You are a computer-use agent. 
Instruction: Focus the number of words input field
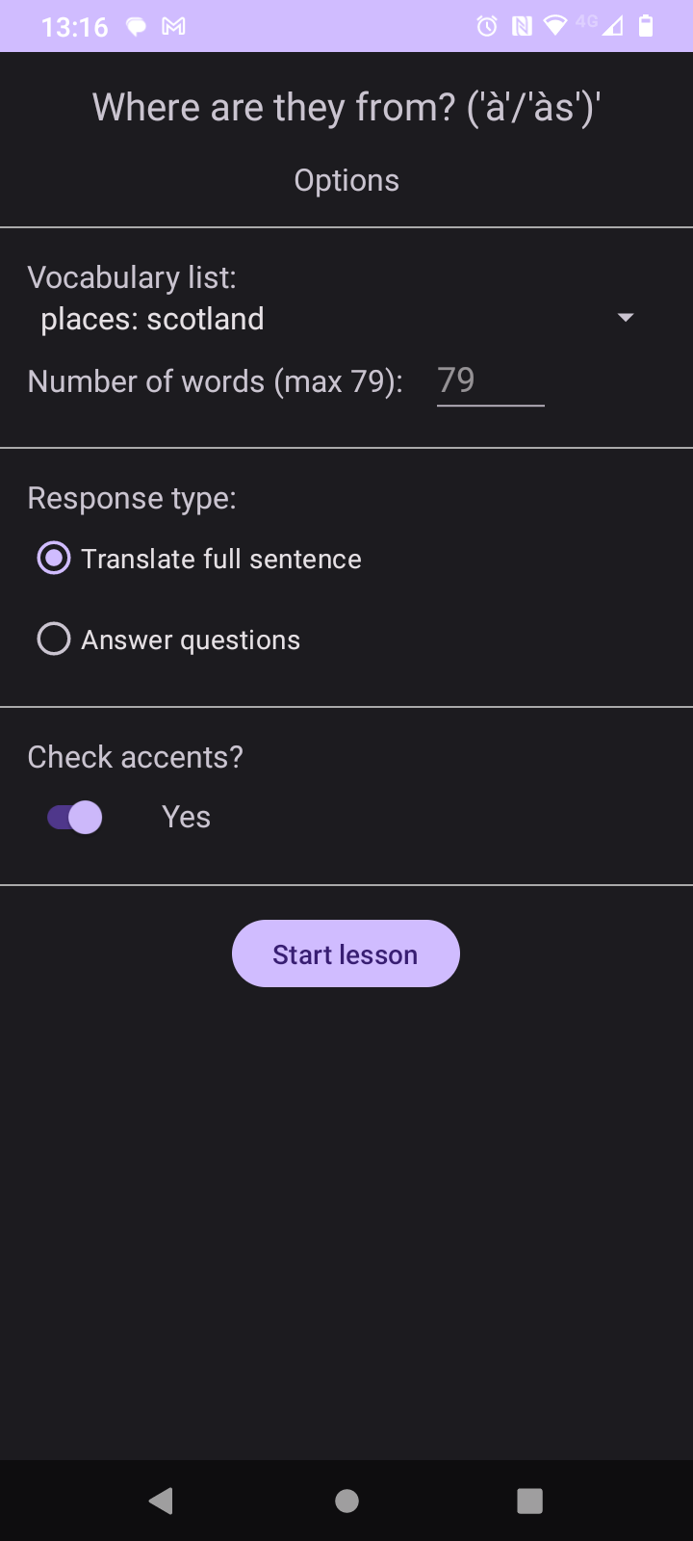click(x=490, y=381)
